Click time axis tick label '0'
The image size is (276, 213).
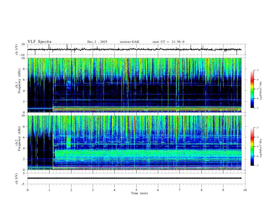[28, 190]
